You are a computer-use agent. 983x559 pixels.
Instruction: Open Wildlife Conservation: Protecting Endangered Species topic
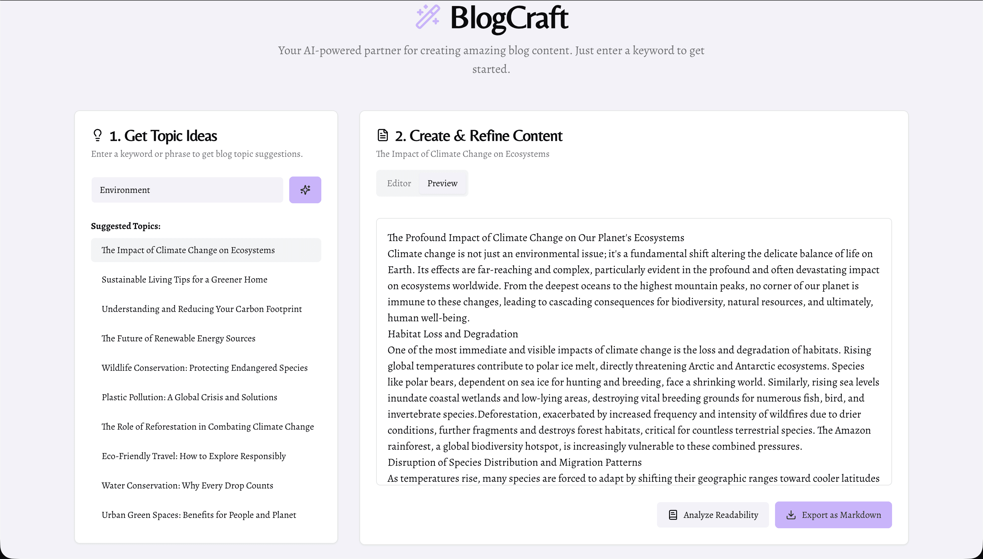pyautogui.click(x=204, y=368)
